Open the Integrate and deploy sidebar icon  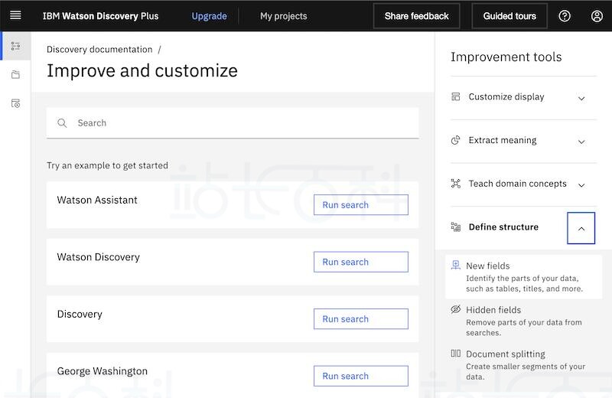click(15, 103)
